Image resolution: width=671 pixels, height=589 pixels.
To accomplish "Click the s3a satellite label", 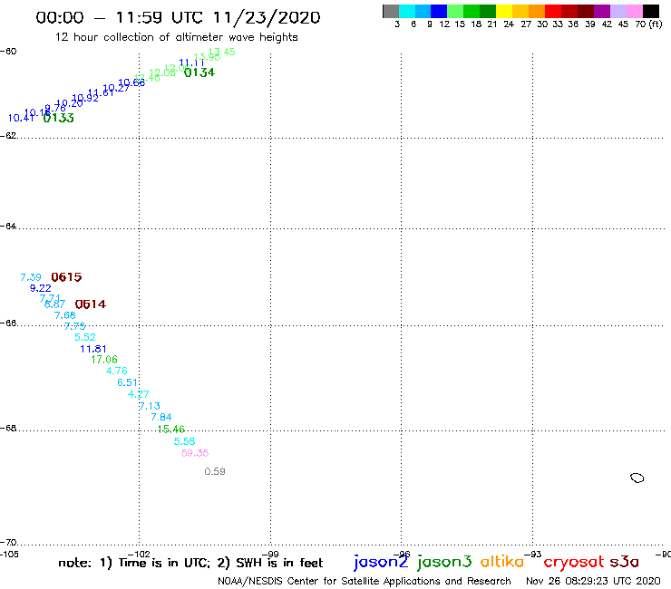I will 624,562.
